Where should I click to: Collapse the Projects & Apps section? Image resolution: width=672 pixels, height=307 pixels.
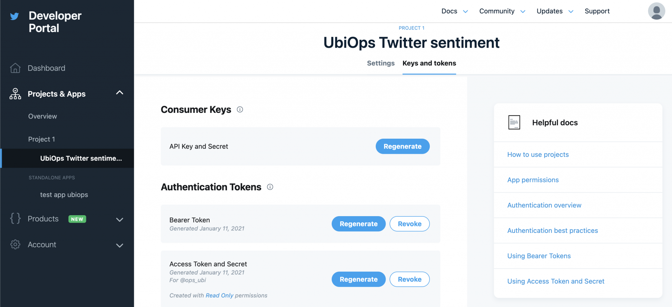point(120,93)
